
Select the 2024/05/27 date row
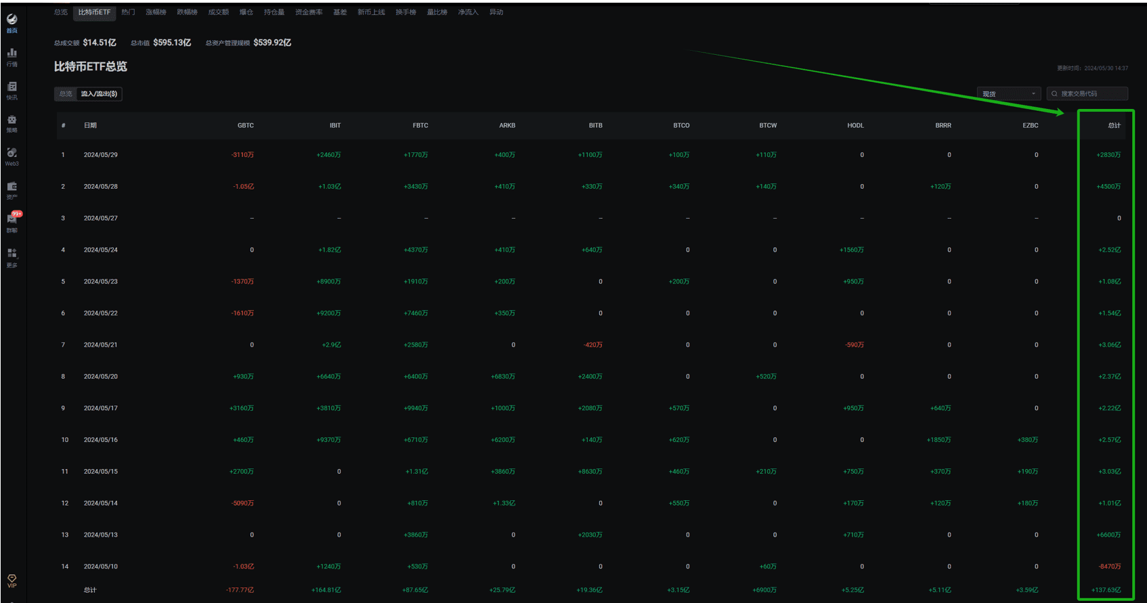point(101,218)
